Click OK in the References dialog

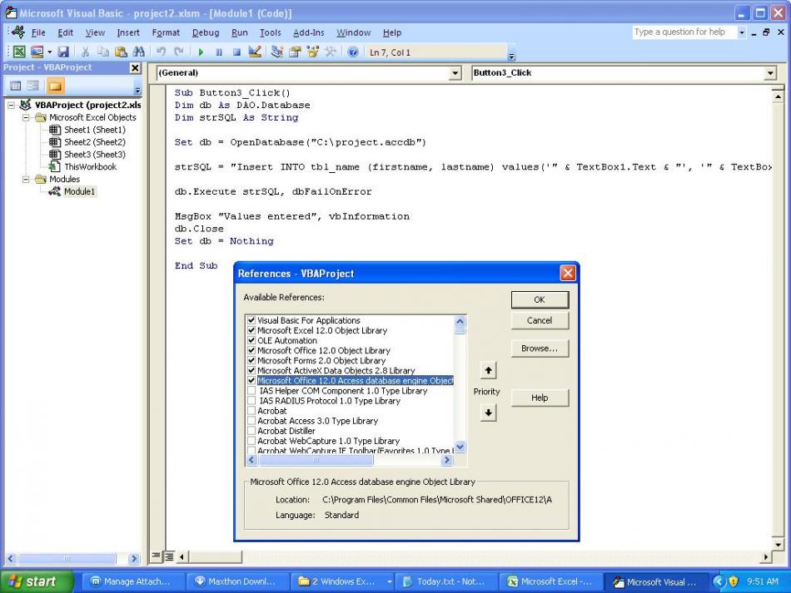[540, 299]
